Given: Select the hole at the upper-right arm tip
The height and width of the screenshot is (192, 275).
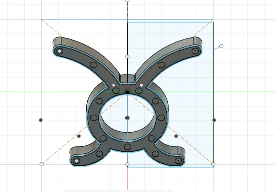Looking at the screenshot, I should click(195, 51).
